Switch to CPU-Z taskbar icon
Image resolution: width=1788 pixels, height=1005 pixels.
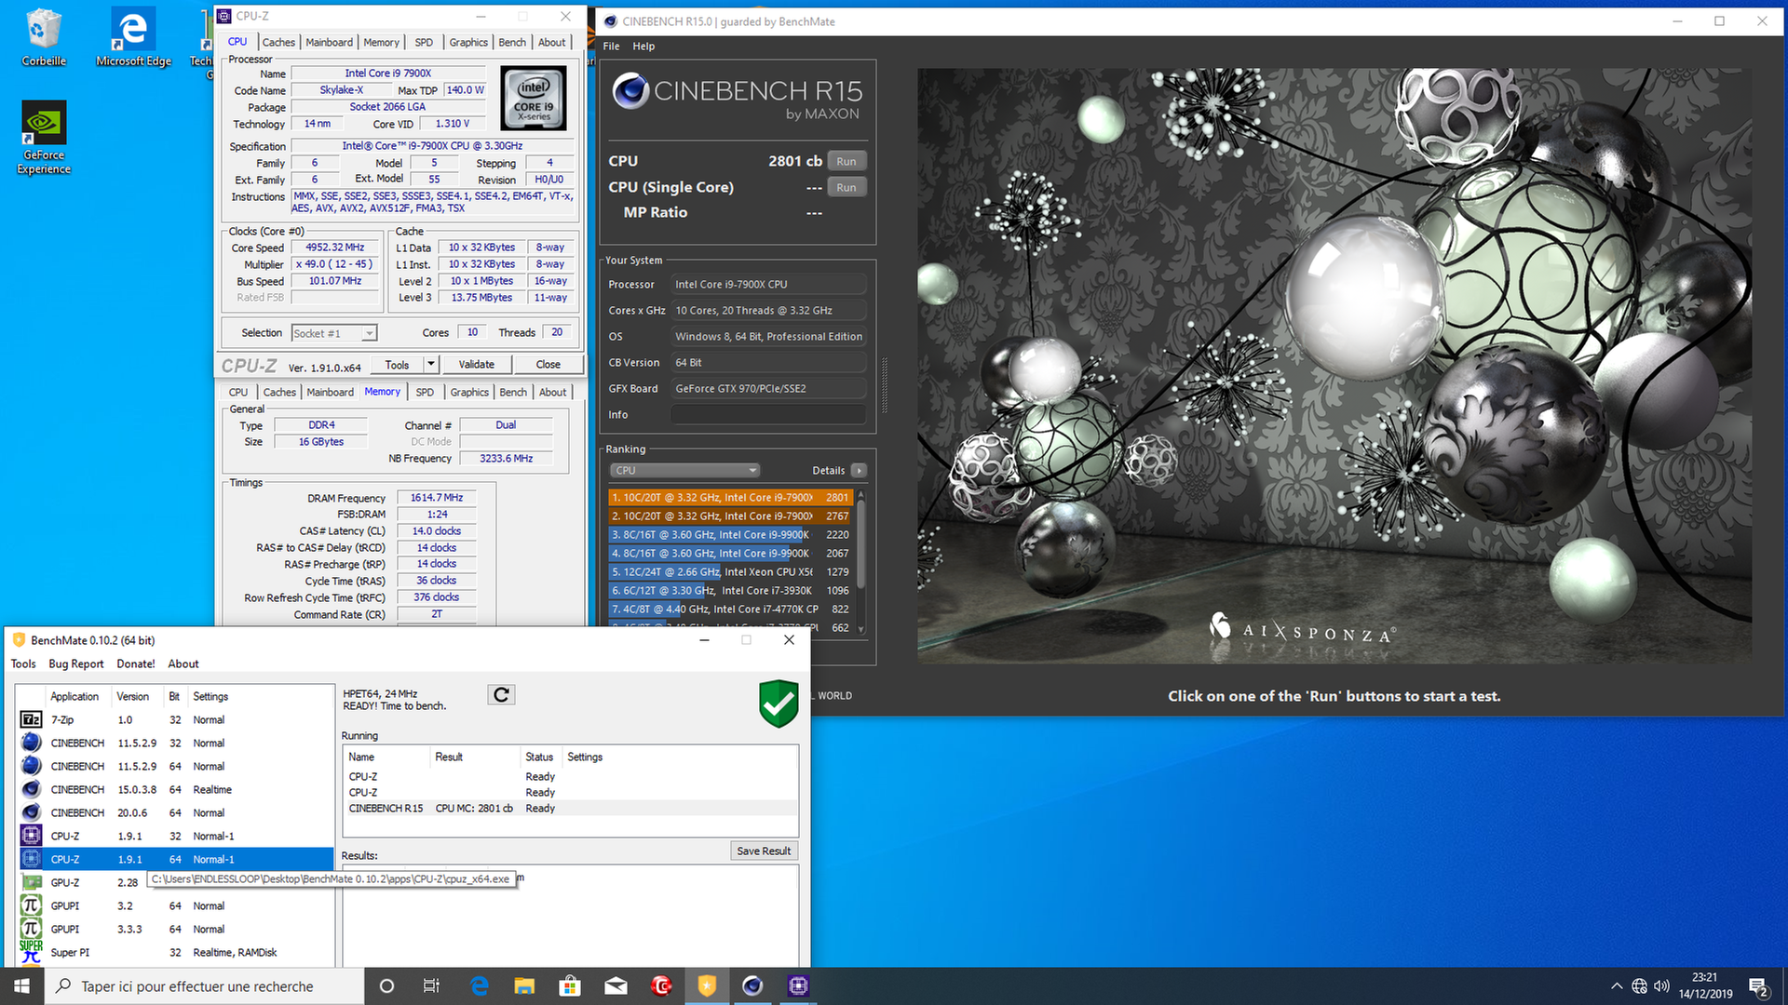798,986
